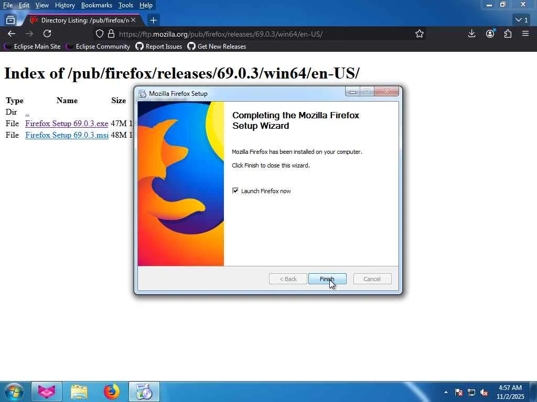Restore down the Firefox browser window
Viewport: 537px width, 402px height.
tap(503, 5)
